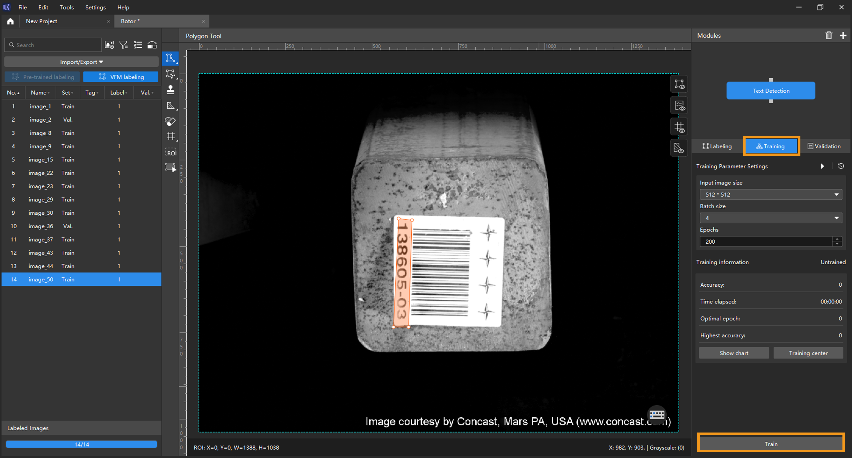Click the ROI tool icon
The image size is (852, 458).
[x=170, y=152]
